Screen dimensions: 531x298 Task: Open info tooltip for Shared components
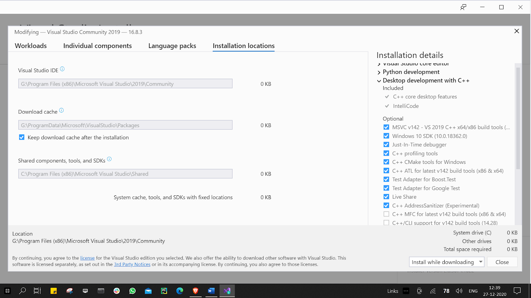click(109, 159)
